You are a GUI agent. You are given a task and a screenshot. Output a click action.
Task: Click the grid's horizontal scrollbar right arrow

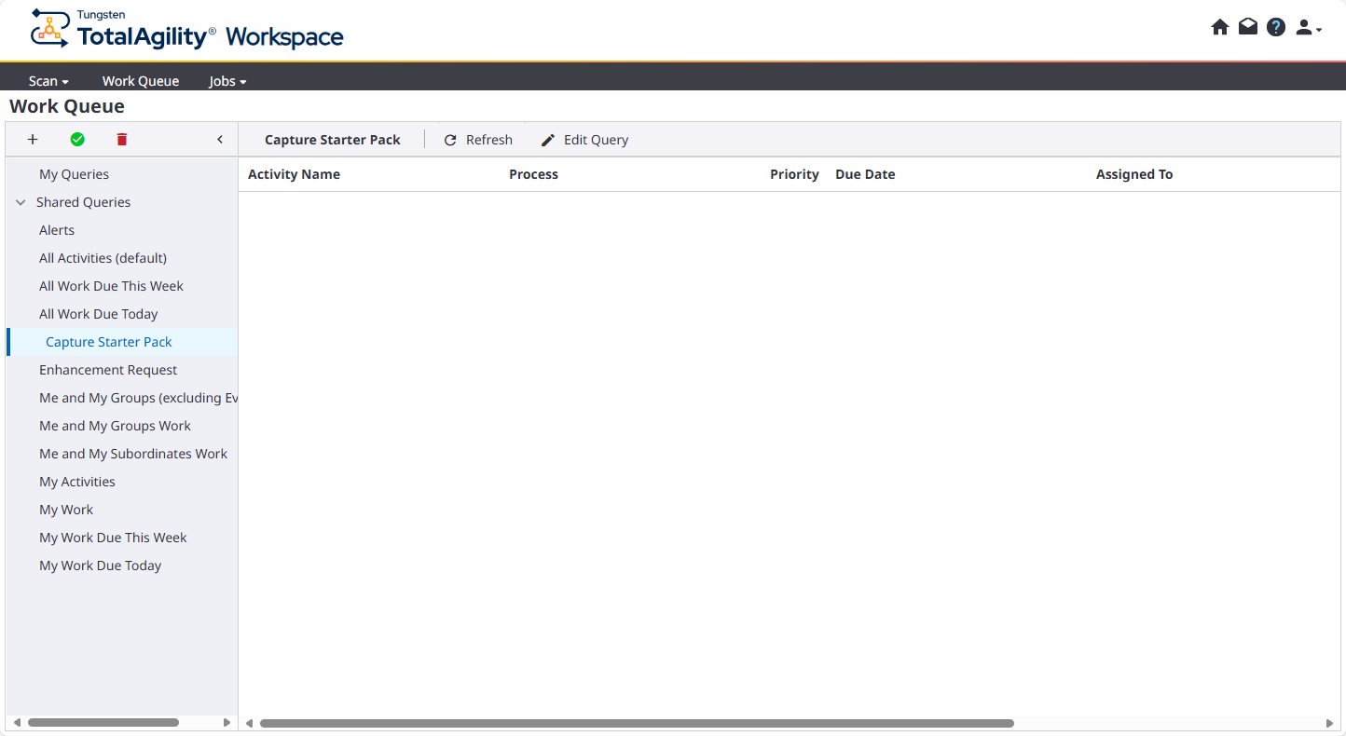1329,723
